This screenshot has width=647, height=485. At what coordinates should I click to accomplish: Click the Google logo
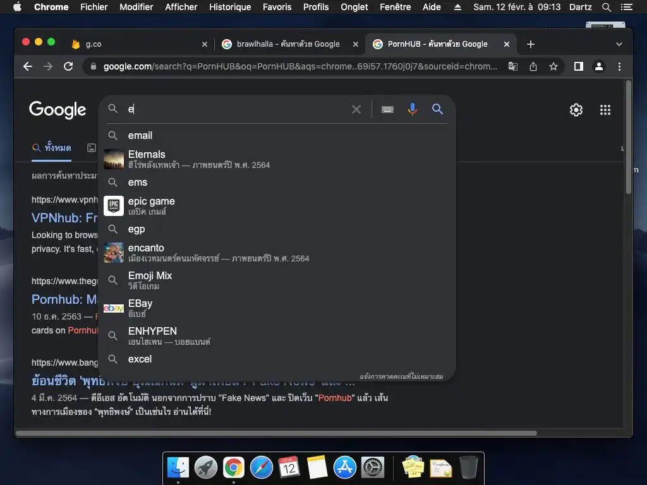(57, 110)
